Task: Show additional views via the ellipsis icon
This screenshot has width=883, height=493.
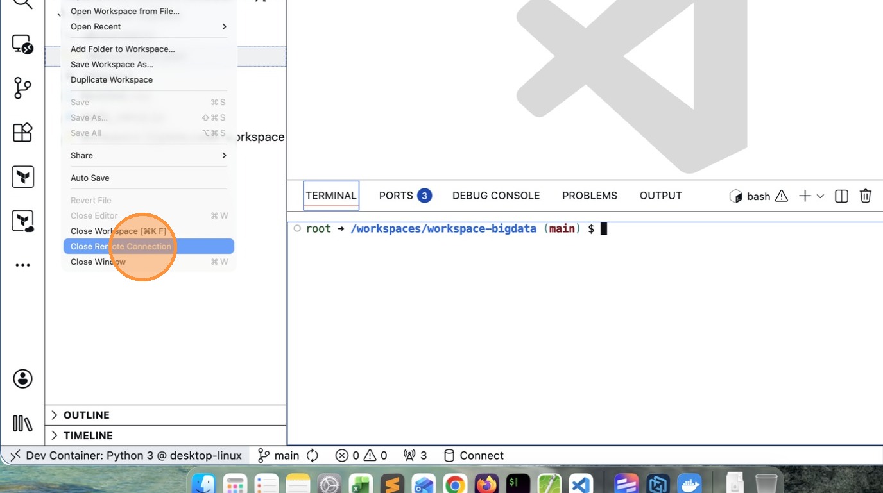Action: [x=22, y=265]
